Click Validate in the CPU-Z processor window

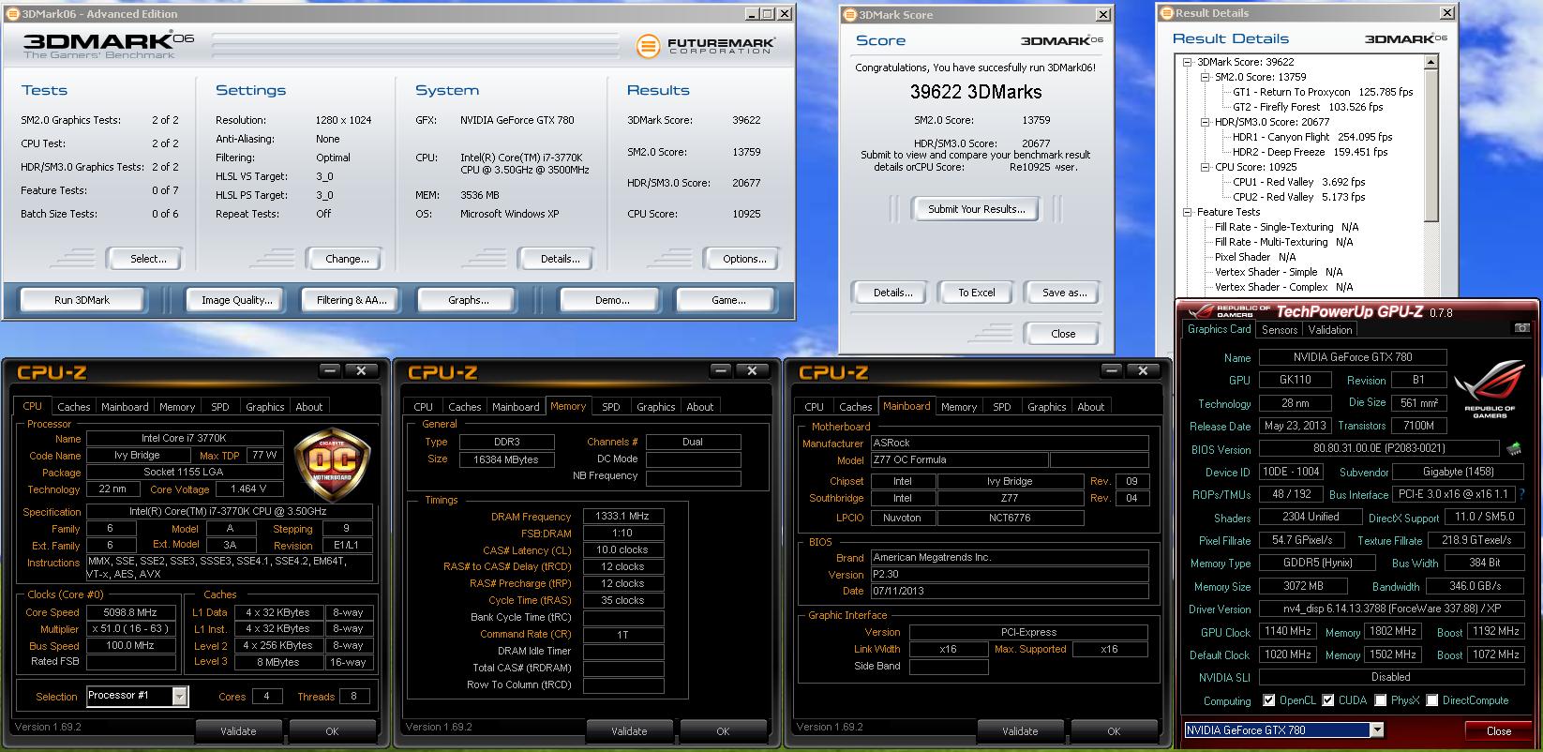click(x=238, y=730)
